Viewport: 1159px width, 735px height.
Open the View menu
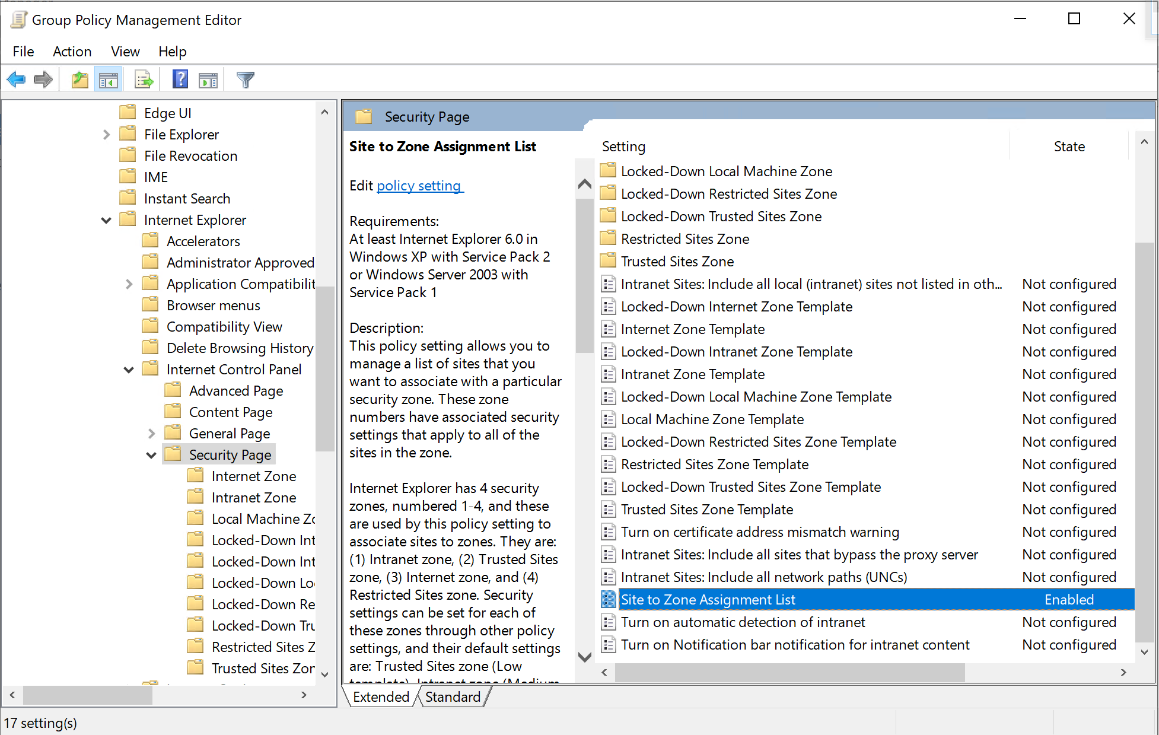pos(125,52)
